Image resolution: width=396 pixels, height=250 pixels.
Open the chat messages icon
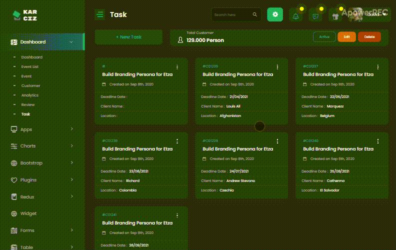click(x=315, y=15)
